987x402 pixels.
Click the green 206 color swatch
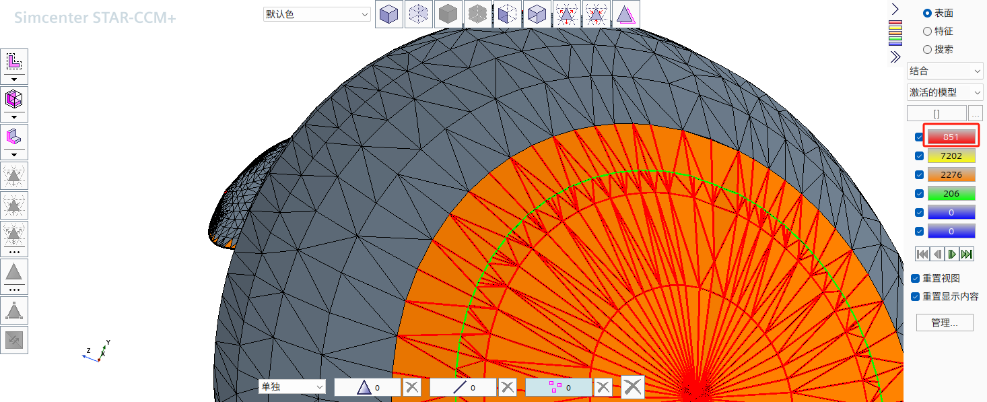951,194
